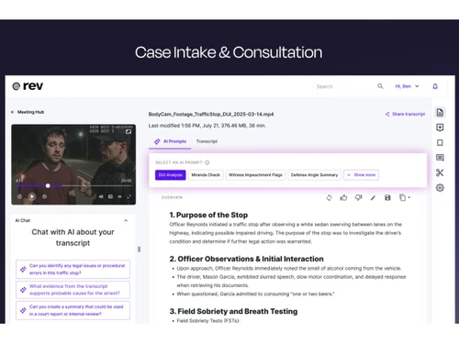Image resolution: width=459 pixels, height=344 pixels.
Task: Click the OVERVIEW label
Action: pyautogui.click(x=172, y=197)
